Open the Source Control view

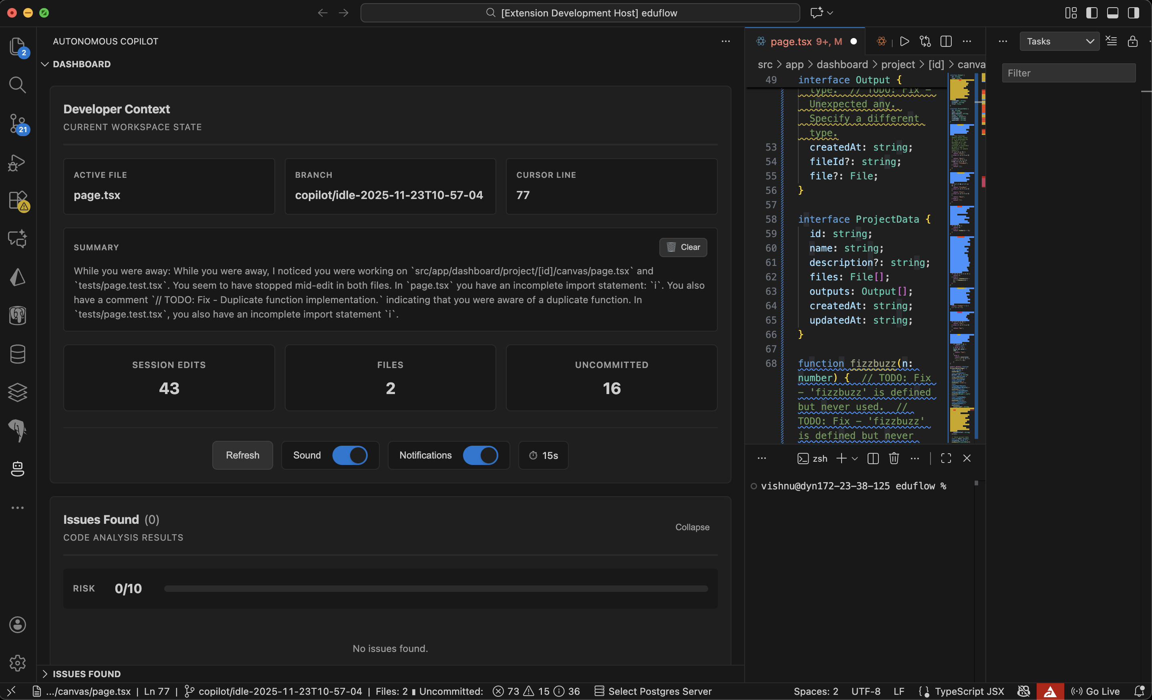(x=17, y=124)
